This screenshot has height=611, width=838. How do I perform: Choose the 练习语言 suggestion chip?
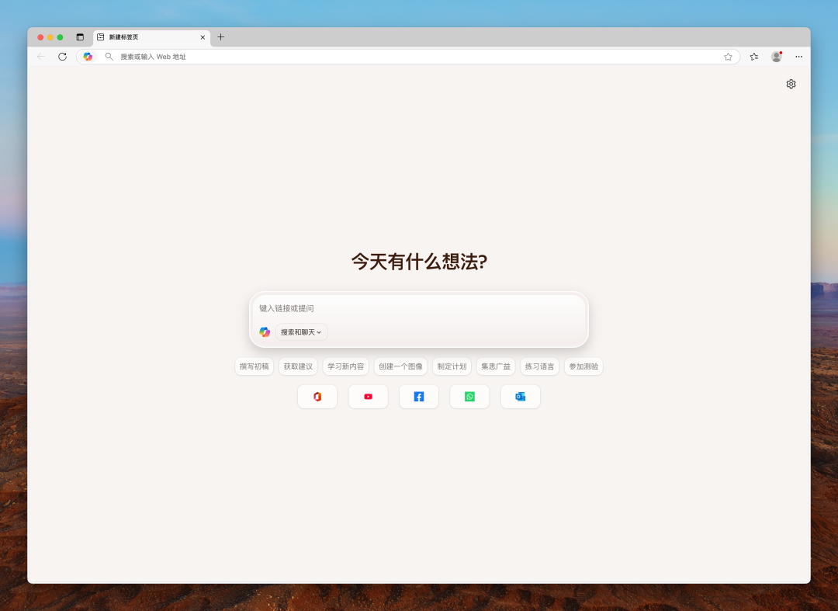(539, 366)
